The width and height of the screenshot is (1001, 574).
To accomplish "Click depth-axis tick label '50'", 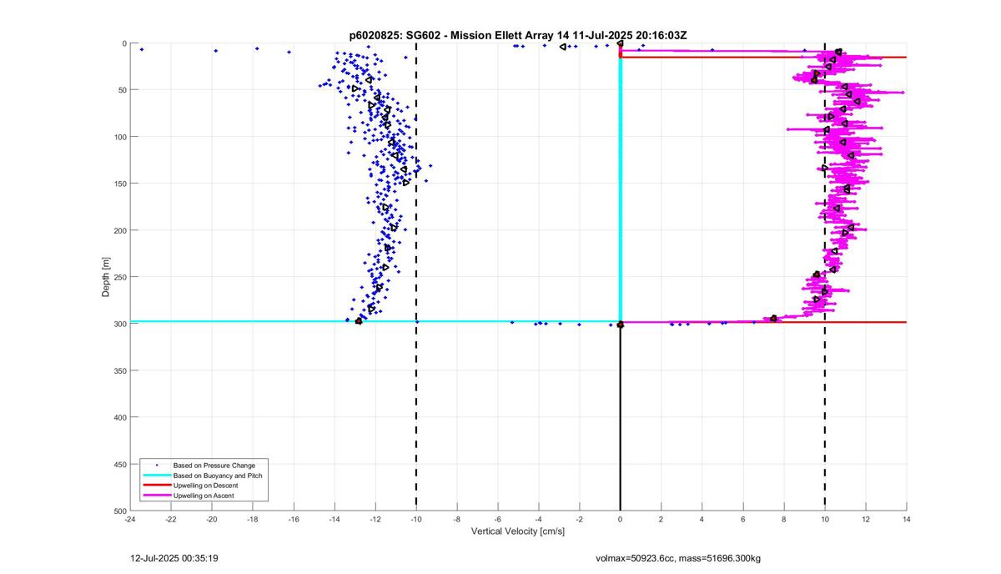I will click(121, 90).
